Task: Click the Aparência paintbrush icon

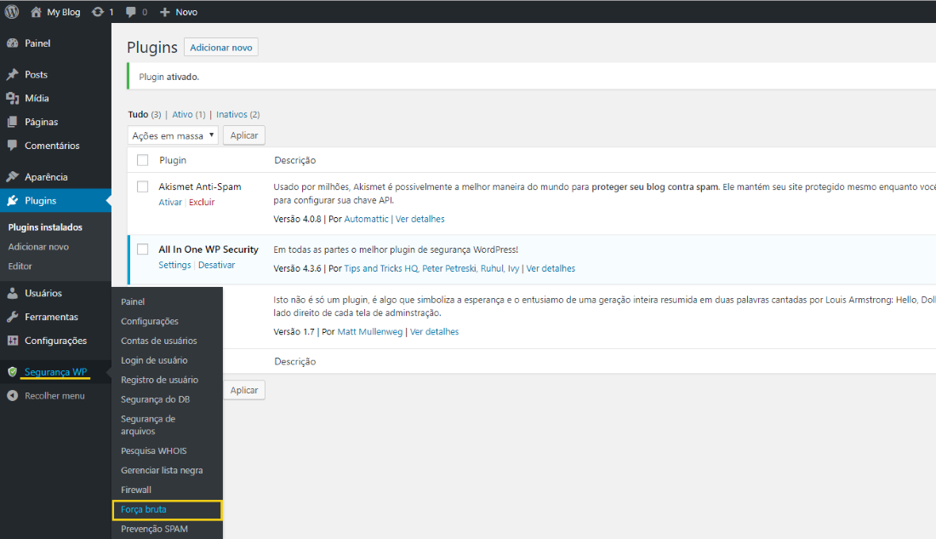Action: click(x=13, y=177)
